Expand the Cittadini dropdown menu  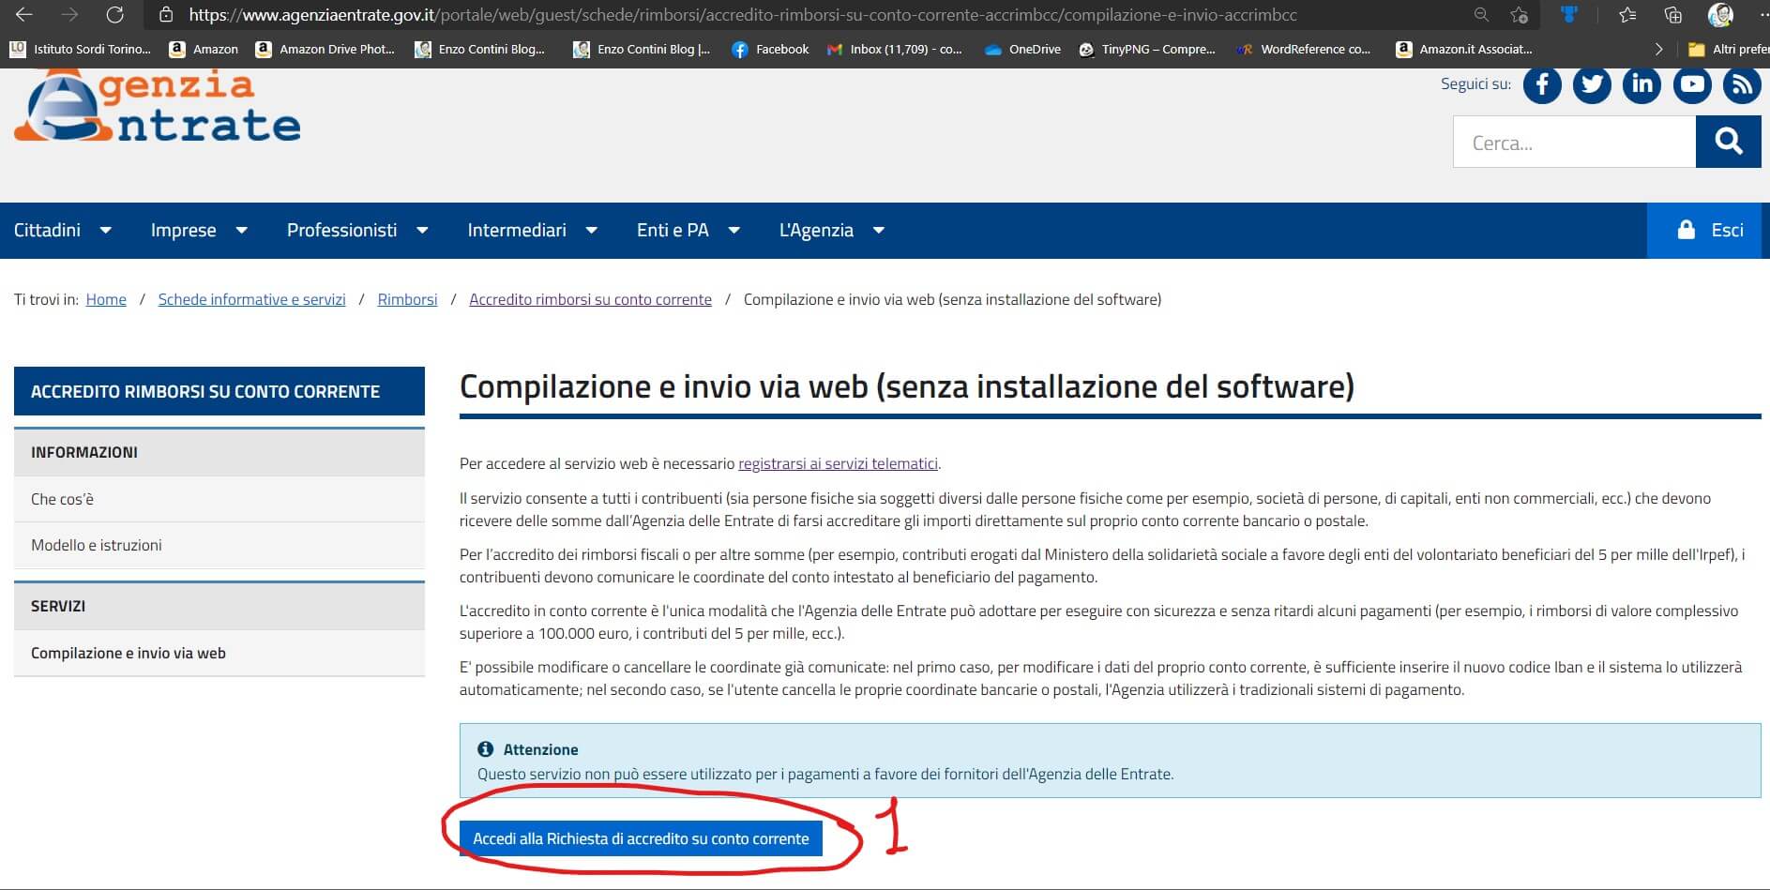62,231
